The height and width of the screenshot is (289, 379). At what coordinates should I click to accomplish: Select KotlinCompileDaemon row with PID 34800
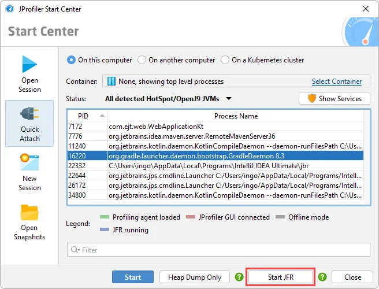point(215,195)
